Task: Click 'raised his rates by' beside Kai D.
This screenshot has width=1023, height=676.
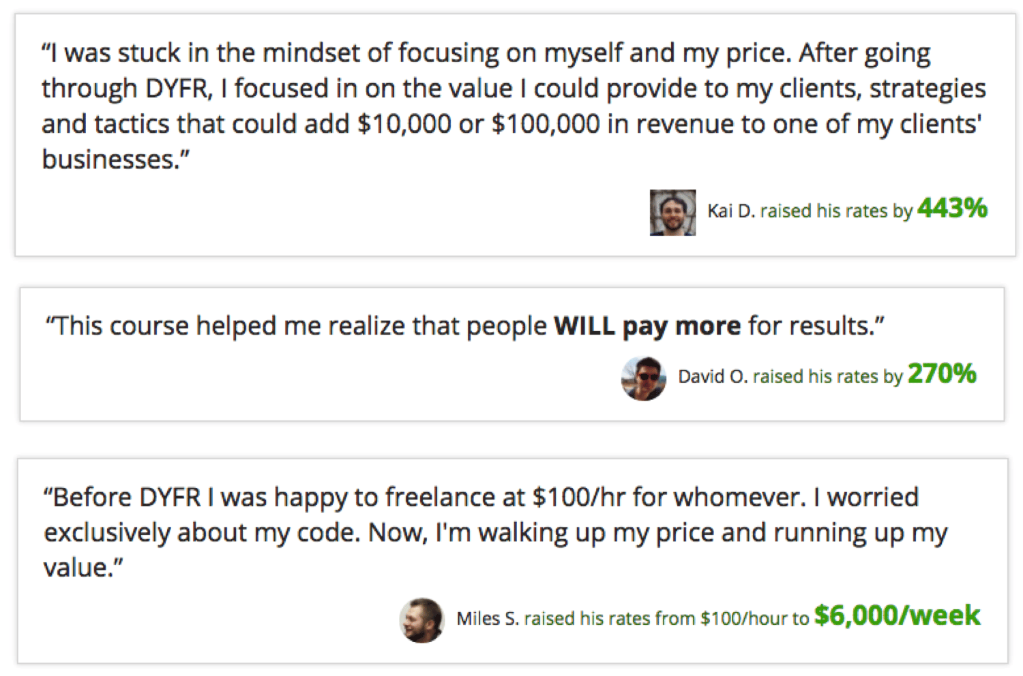Action: pos(836,211)
